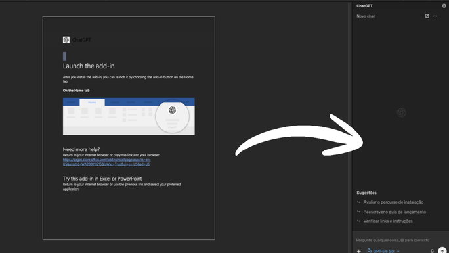Click the "Novo chat" title text
This screenshot has width=449, height=253.
(x=366, y=16)
